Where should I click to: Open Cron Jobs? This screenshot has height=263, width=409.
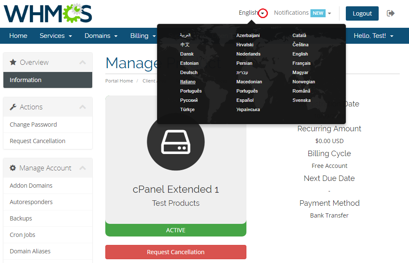coord(48,235)
